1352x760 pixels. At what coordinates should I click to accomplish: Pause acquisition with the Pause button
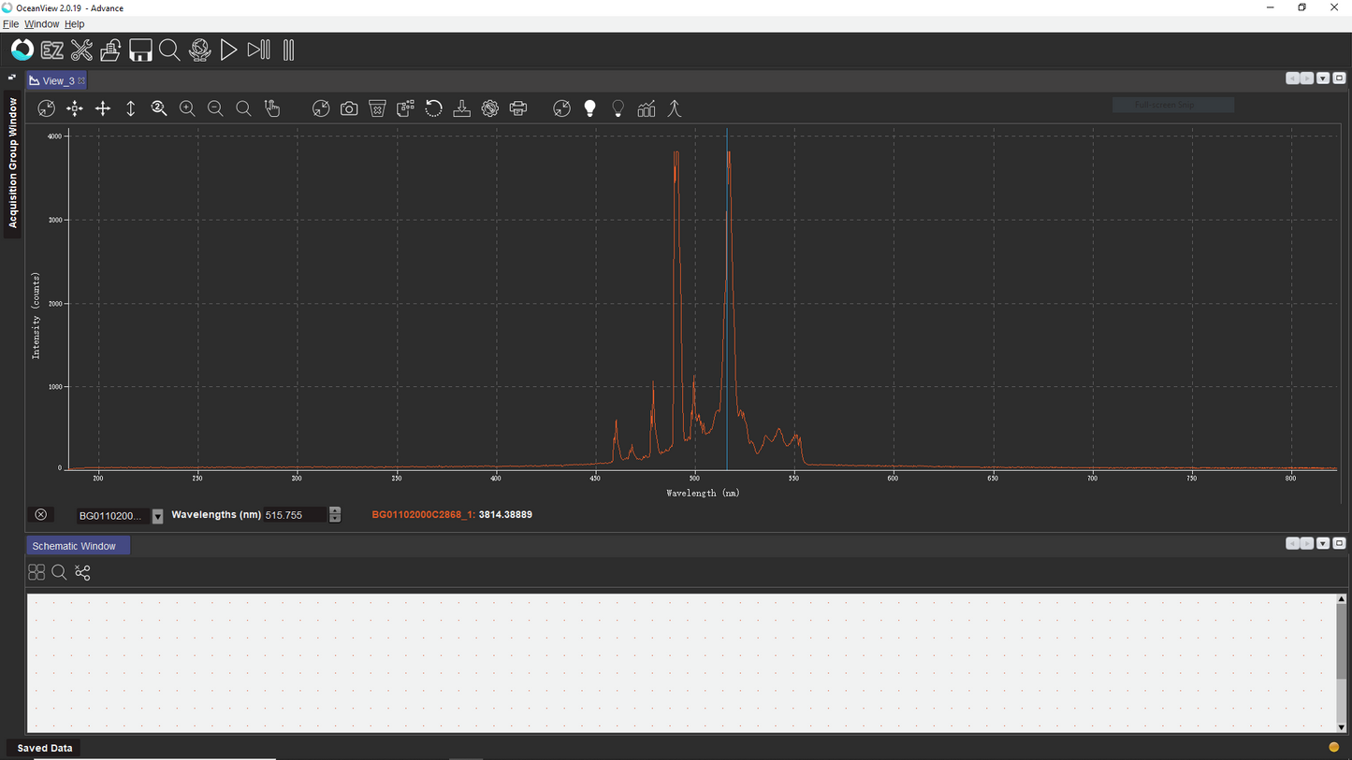[x=289, y=50]
